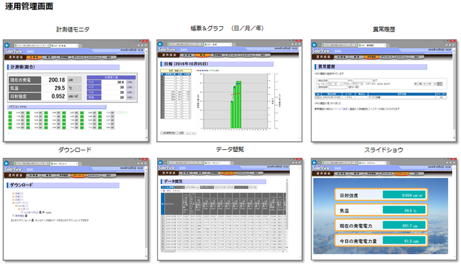Viewport: 461px width, 265px height.
Task: Select the 設定 tab in ダウンロード window
Action: click(x=109, y=175)
